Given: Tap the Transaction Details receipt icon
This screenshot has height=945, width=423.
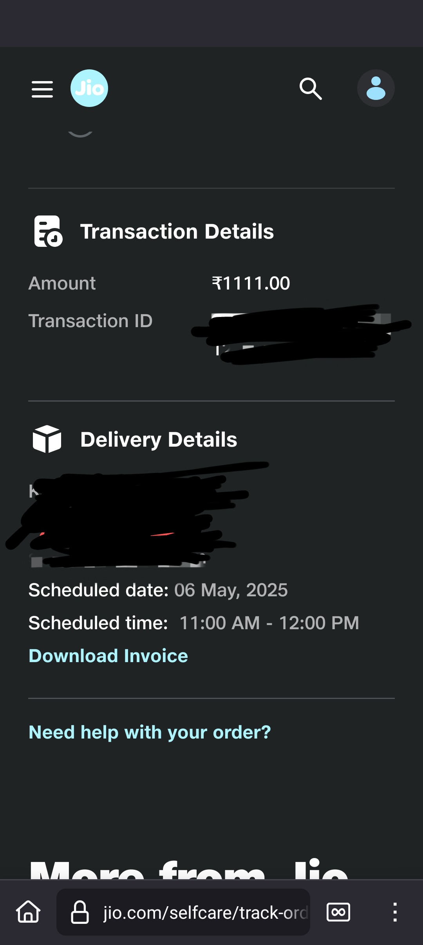Looking at the screenshot, I should 48,231.
